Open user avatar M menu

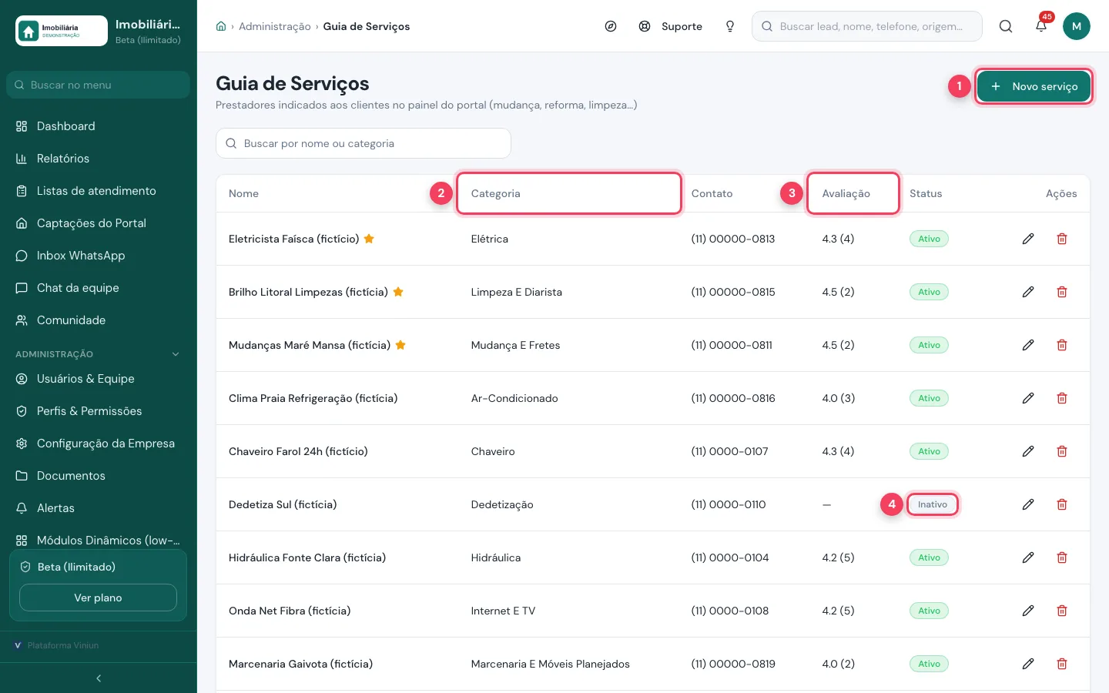coord(1077,26)
